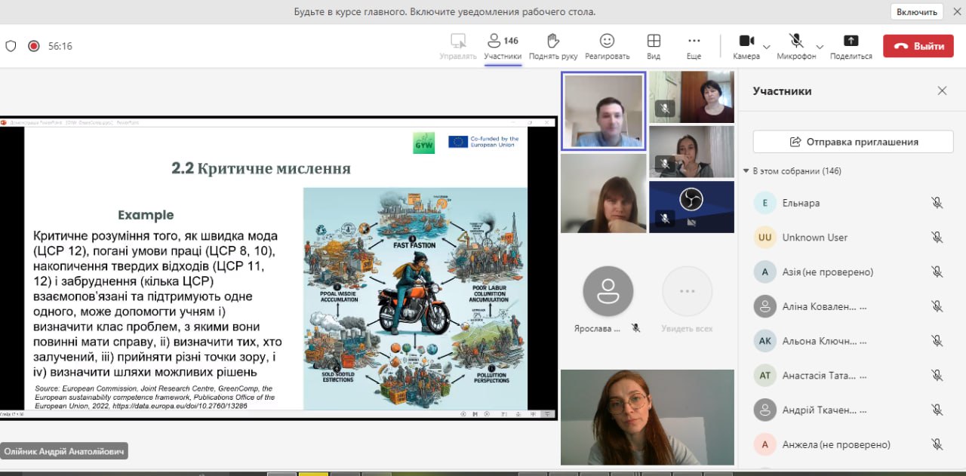
Task: Click the muted mic icon for Андрій Ткачен
Action: pos(937,410)
